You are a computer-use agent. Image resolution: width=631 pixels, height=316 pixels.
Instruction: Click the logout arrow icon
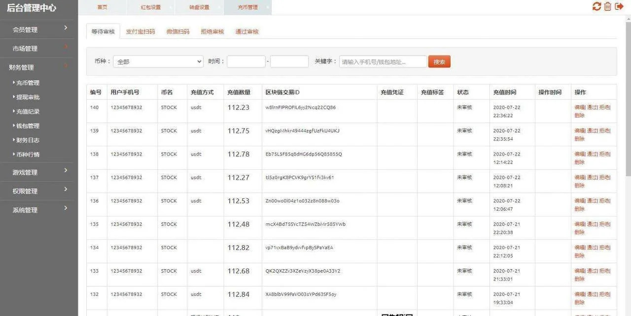click(x=619, y=6)
